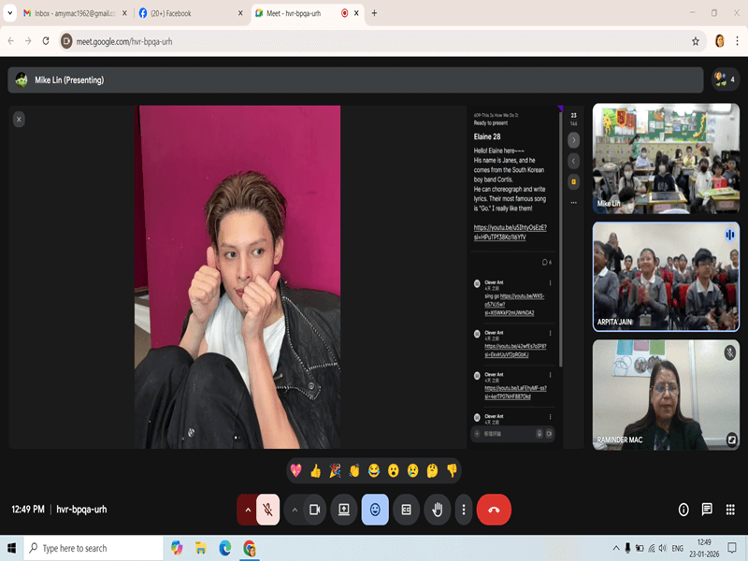
Task: Raise your hand in the meeting
Action: click(x=437, y=510)
